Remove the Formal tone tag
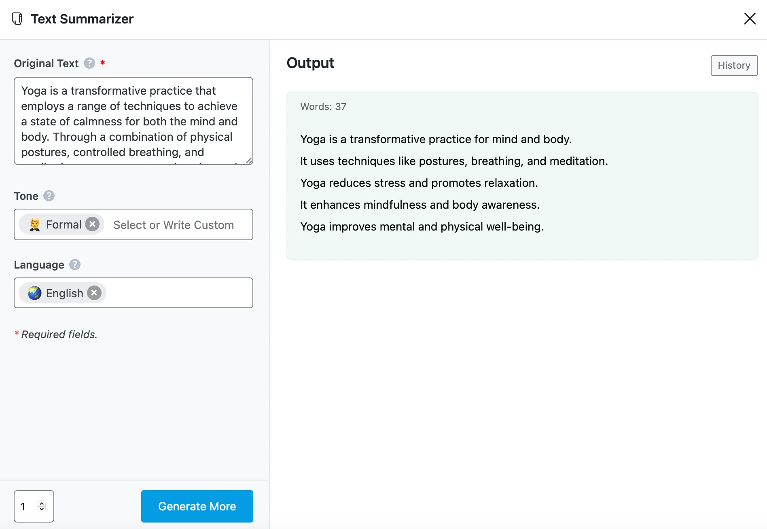The image size is (767, 529). (92, 224)
